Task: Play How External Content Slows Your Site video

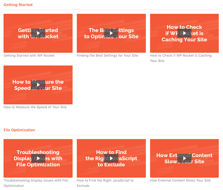Action: pos(184,158)
